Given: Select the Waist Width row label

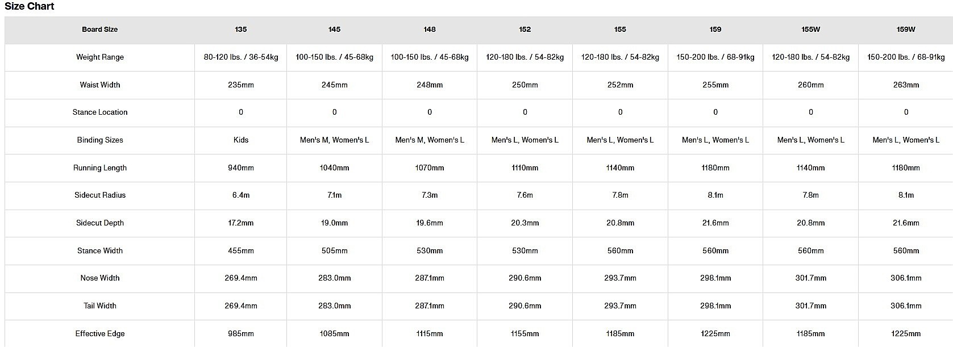Looking at the screenshot, I should 100,85.
